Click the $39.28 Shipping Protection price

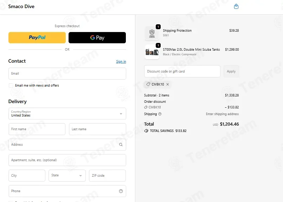(x=234, y=31)
